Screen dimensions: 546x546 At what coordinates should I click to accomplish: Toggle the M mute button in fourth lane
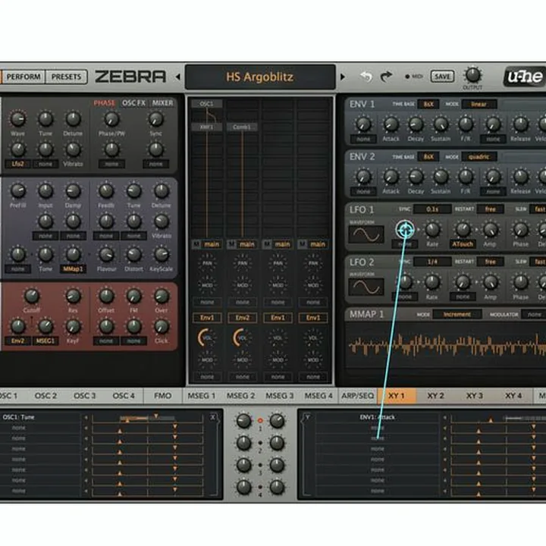(x=303, y=244)
